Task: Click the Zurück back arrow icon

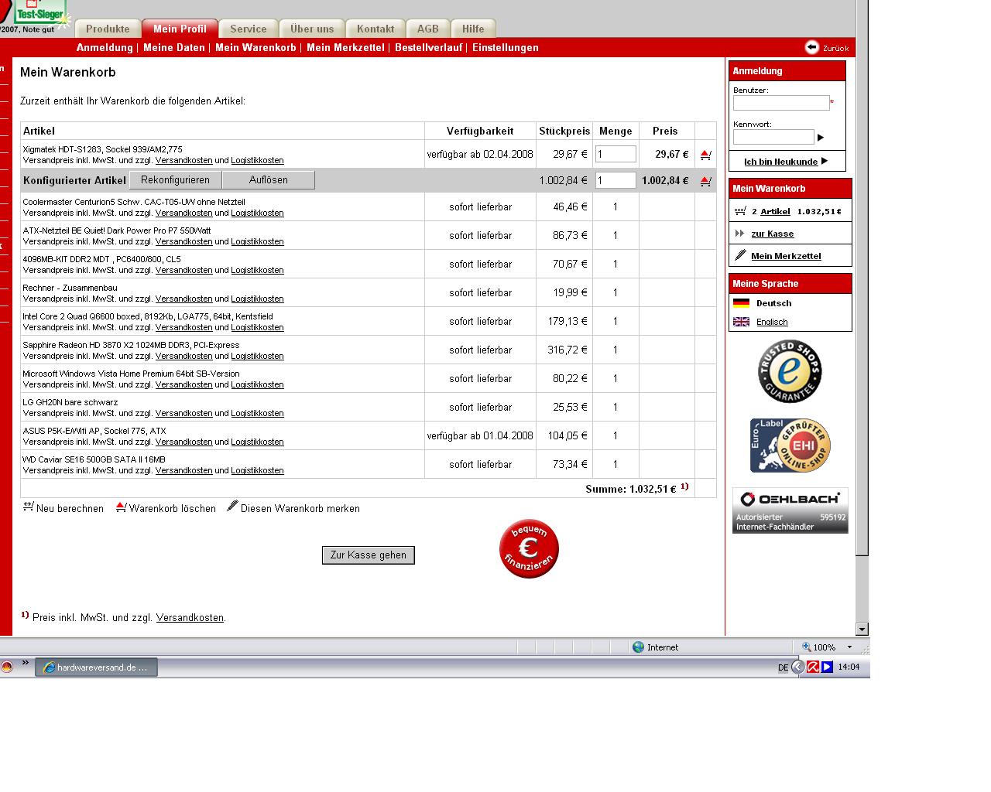Action: click(x=811, y=47)
